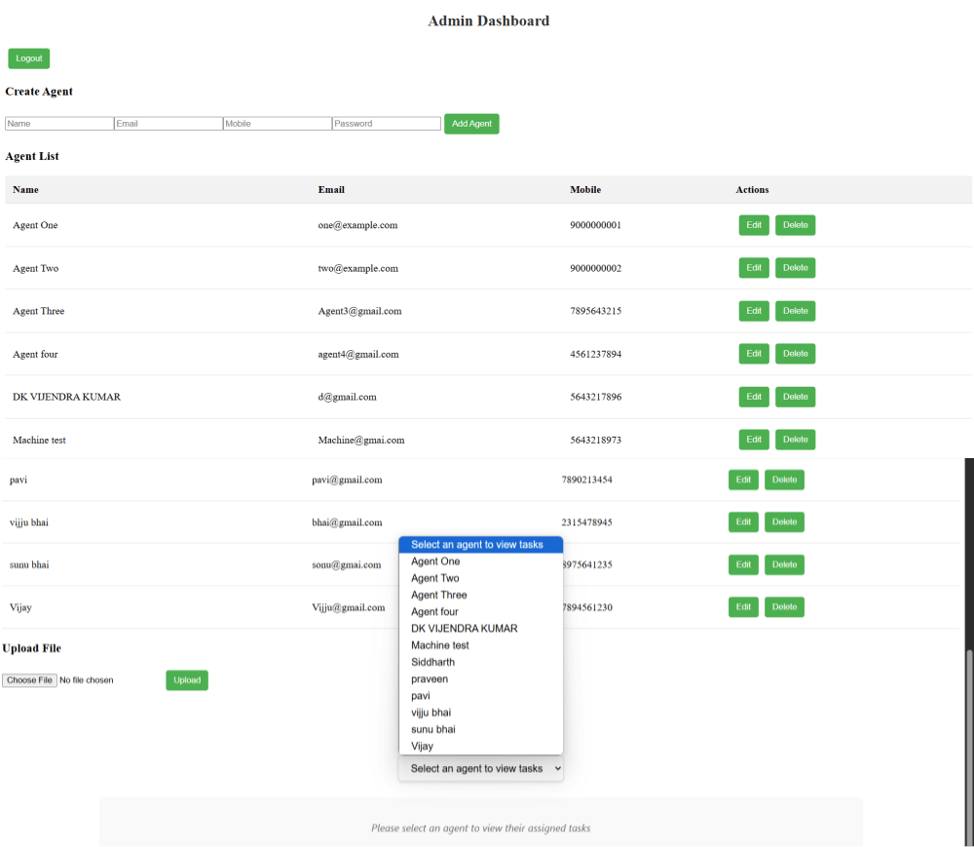Delete the Agent Three row
974x847 pixels.
(795, 311)
